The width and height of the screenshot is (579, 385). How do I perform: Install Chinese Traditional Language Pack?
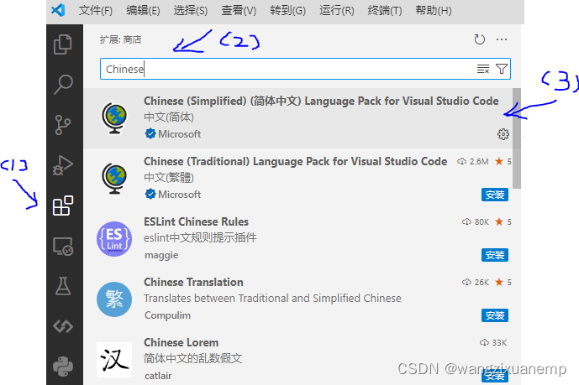[495, 195]
